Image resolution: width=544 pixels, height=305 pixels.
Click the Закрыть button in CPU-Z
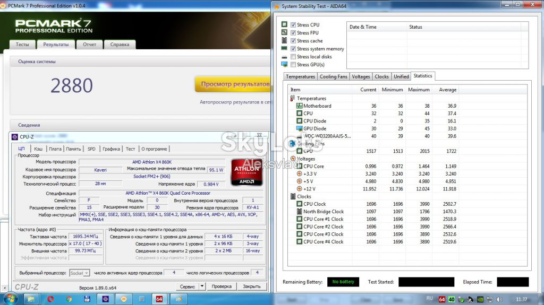pyautogui.click(x=251, y=286)
